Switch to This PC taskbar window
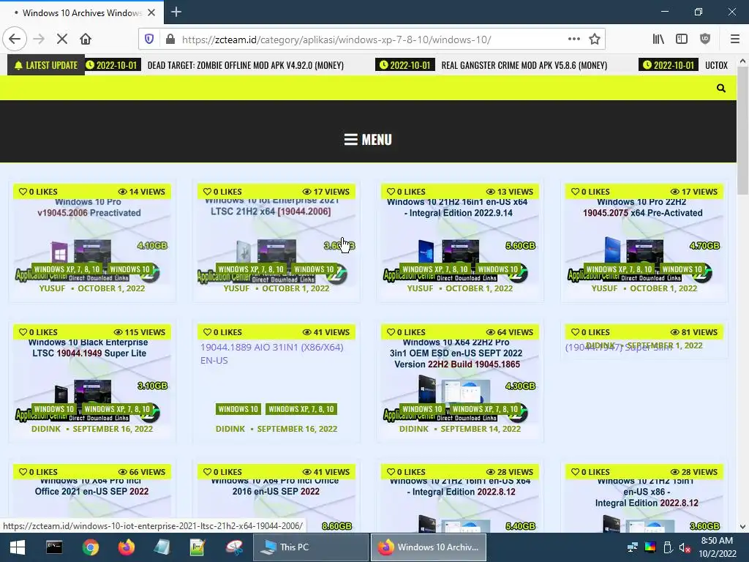The height and width of the screenshot is (562, 749). point(310,547)
